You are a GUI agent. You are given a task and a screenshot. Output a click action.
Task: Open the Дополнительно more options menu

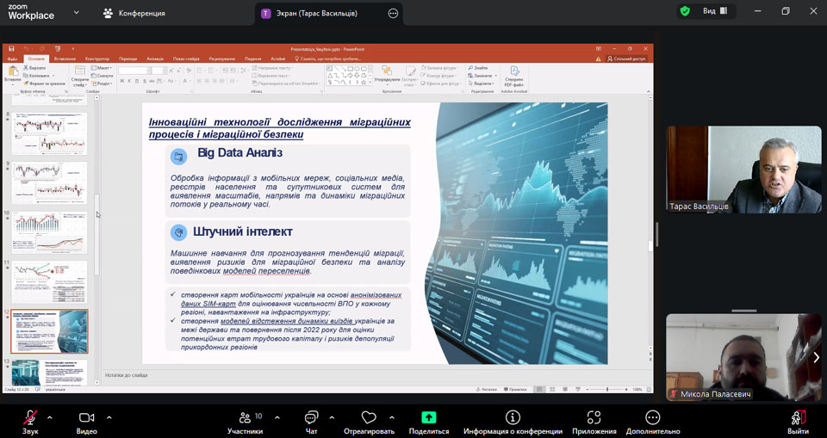(x=652, y=418)
